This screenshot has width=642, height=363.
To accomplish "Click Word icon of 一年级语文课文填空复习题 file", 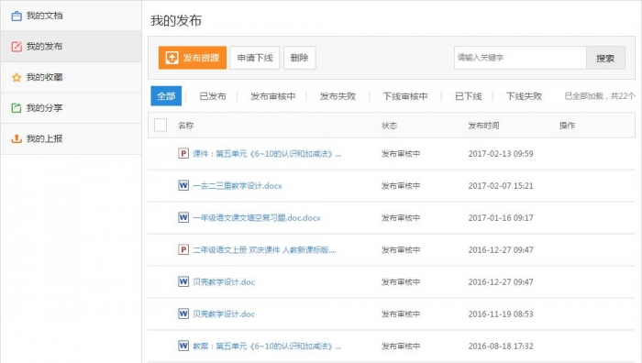I will click(x=183, y=217).
